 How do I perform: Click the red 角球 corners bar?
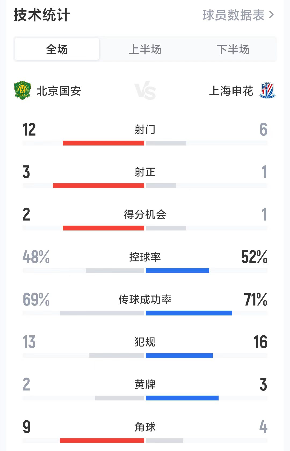click(102, 441)
